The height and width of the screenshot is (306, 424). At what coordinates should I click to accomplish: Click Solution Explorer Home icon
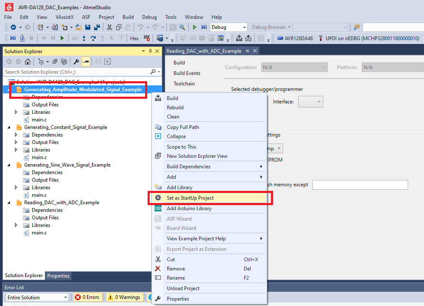click(x=28, y=62)
